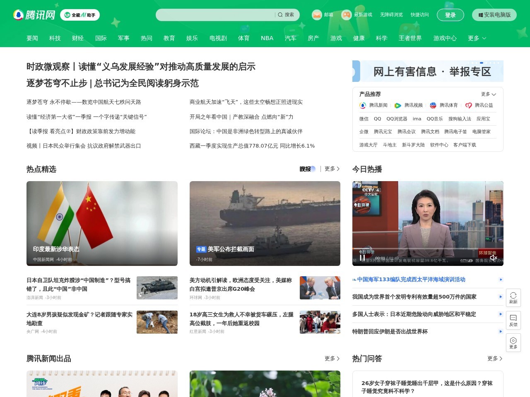Expand the arrow next to 特朗普回应伊朗 news item

click(500, 331)
